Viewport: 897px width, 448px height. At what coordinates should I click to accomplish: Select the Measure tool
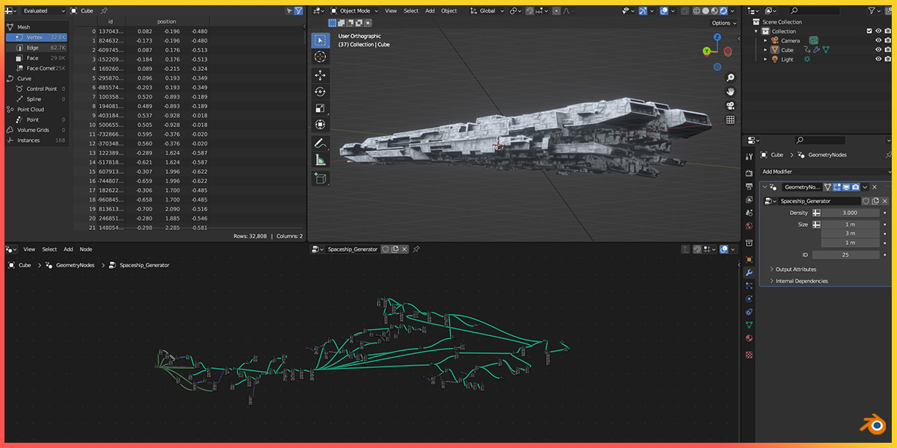320,159
